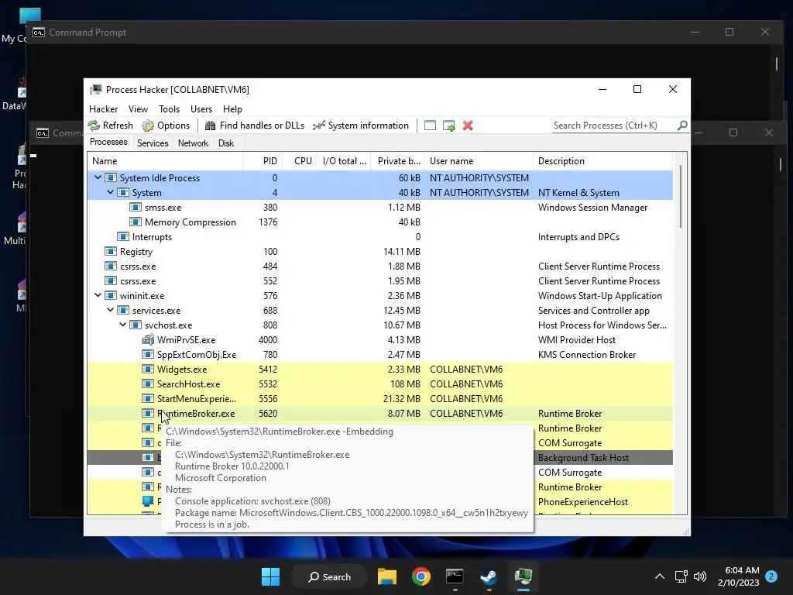Sort by User name column header

(479, 161)
